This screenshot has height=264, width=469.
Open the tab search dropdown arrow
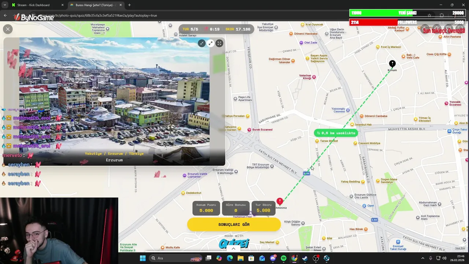pos(4,5)
